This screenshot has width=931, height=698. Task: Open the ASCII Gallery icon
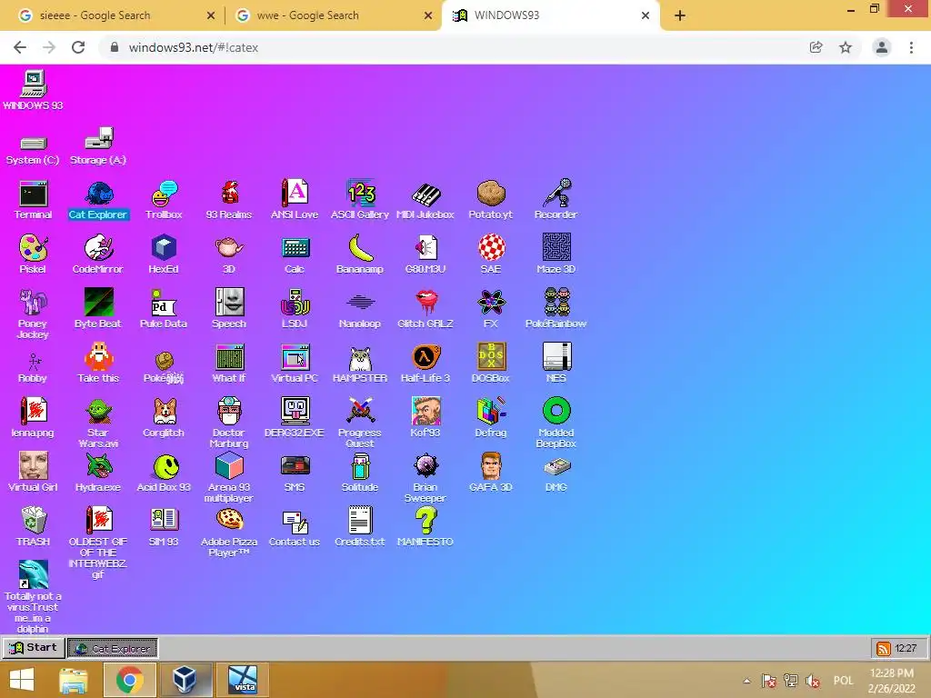(x=360, y=199)
